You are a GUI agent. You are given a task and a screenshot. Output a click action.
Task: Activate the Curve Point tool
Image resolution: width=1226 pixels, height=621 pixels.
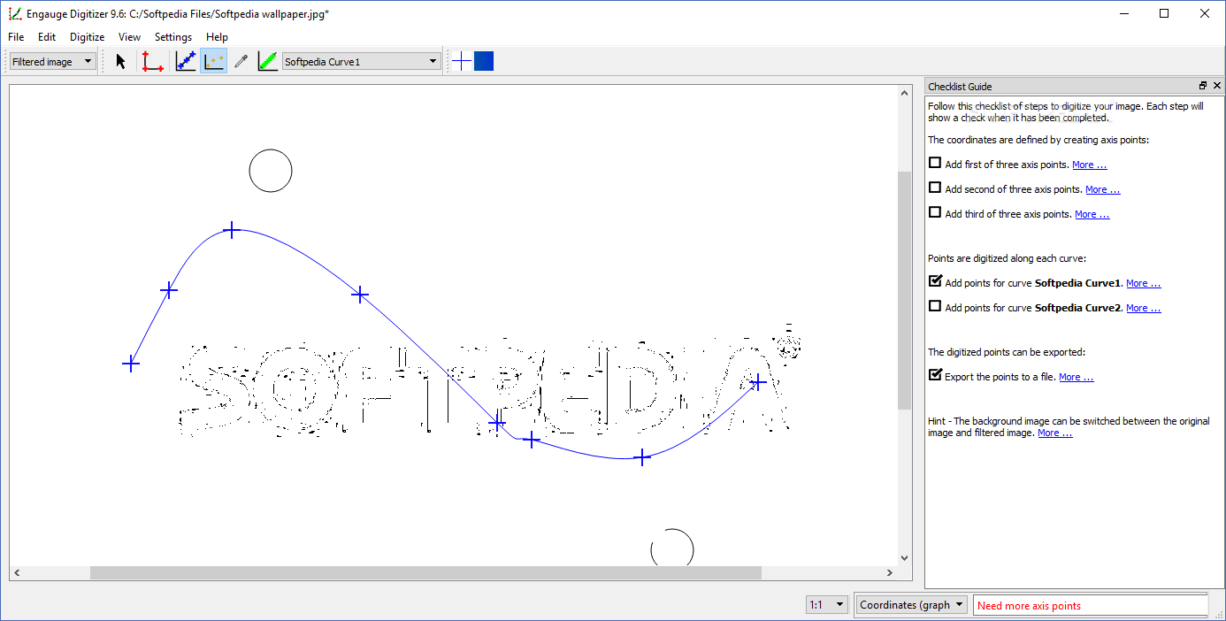tap(186, 61)
